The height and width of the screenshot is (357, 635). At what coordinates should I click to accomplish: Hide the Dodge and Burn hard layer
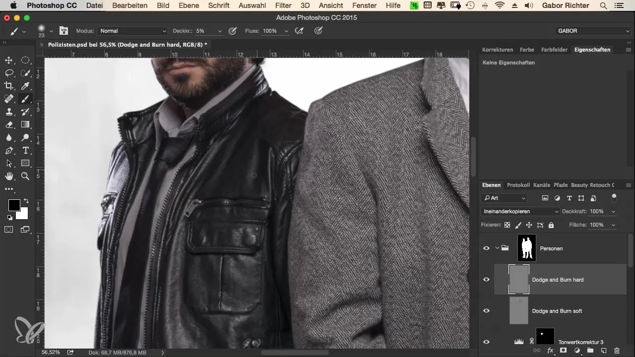pyautogui.click(x=486, y=280)
